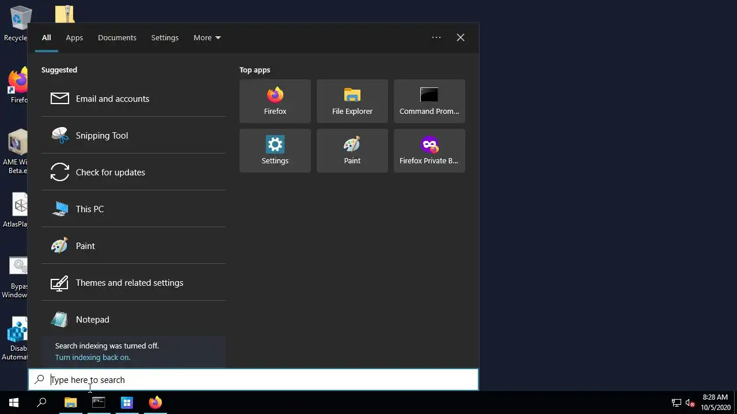Open File Explorer from Top apps
The width and height of the screenshot is (737, 414).
[352, 101]
